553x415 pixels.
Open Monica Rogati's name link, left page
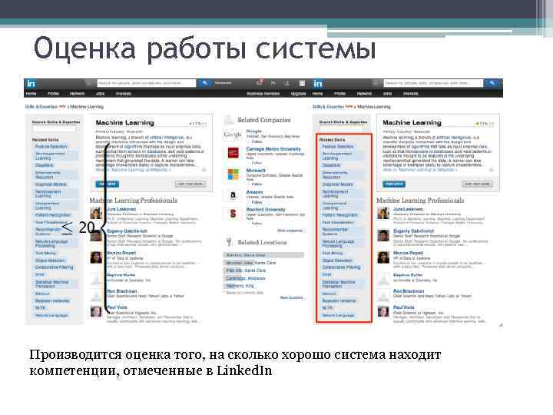(121, 253)
